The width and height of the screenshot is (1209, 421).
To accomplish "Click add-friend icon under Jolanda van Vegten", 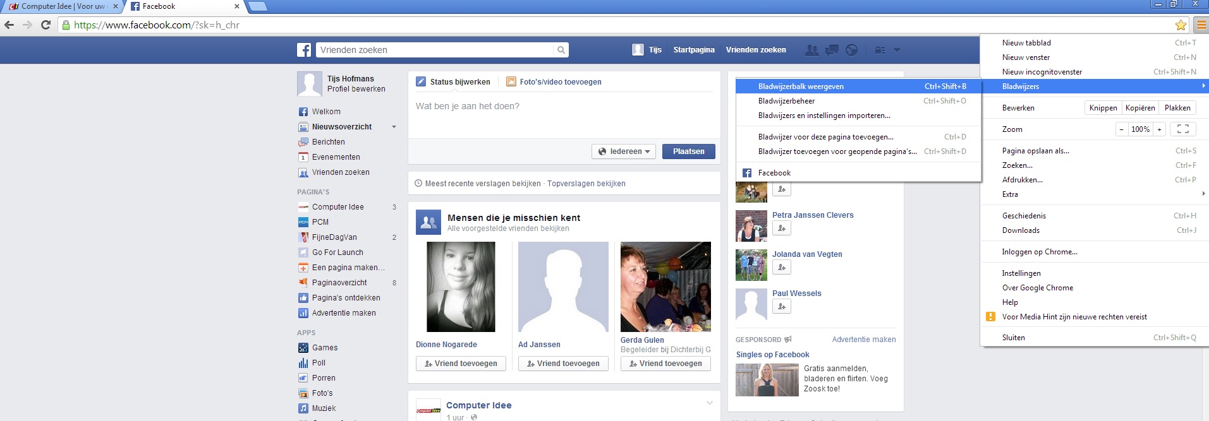I will click(782, 268).
